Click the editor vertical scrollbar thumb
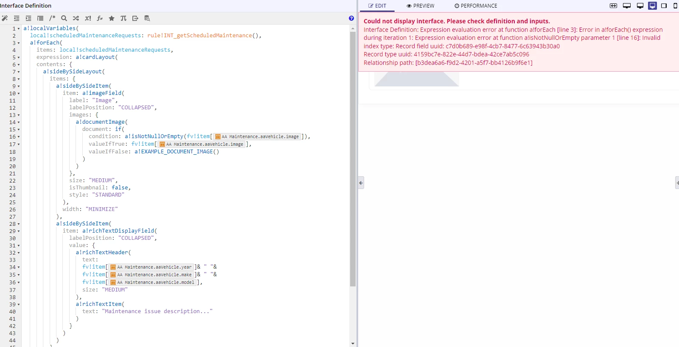The width and height of the screenshot is (679, 347). [x=353, y=159]
